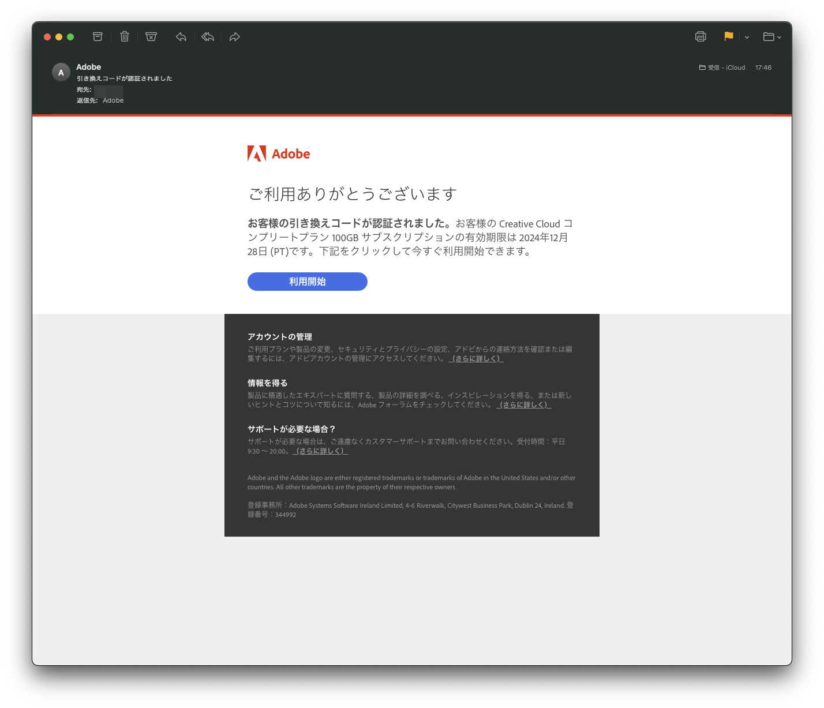Open move-to-mailbox folder dropdown
This screenshot has height=708, width=824.
[x=772, y=37]
